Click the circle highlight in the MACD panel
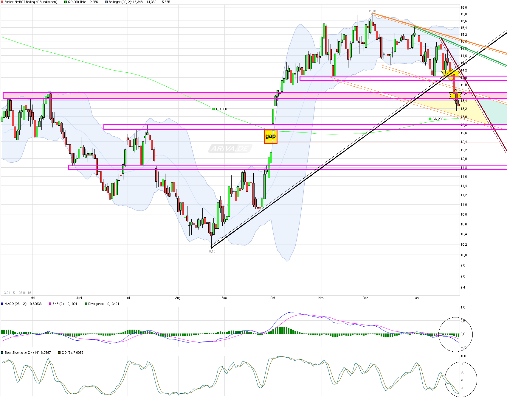 point(455,334)
